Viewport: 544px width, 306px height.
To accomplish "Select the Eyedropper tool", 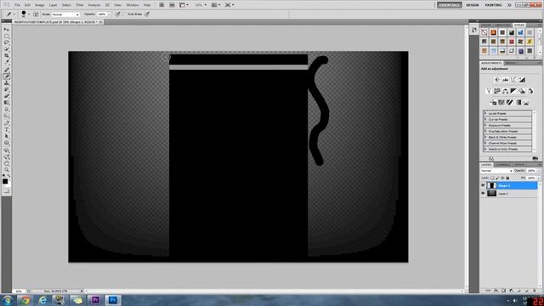I will pyautogui.click(x=6, y=63).
